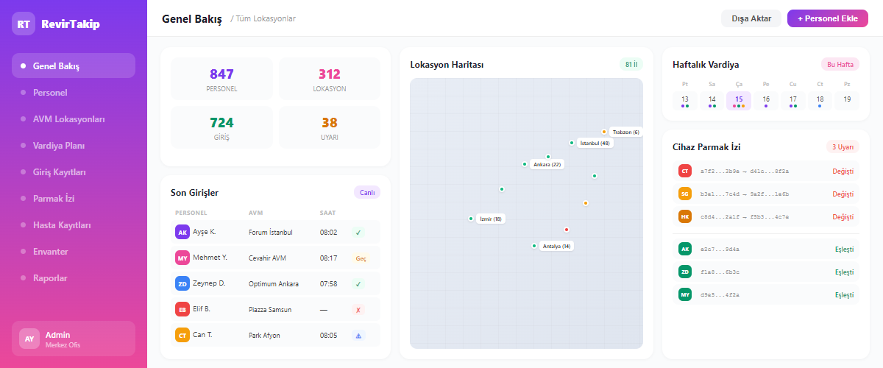Select day 15 in weekly shift calendar
The image size is (883, 368).
click(739, 101)
